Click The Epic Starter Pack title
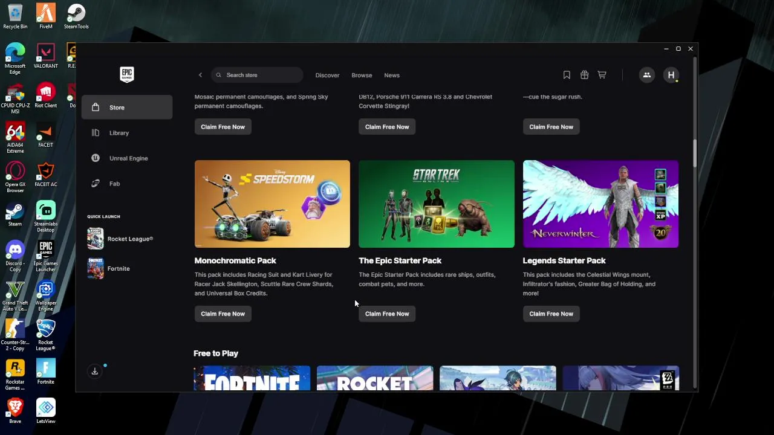The width and height of the screenshot is (774, 435). (x=400, y=260)
